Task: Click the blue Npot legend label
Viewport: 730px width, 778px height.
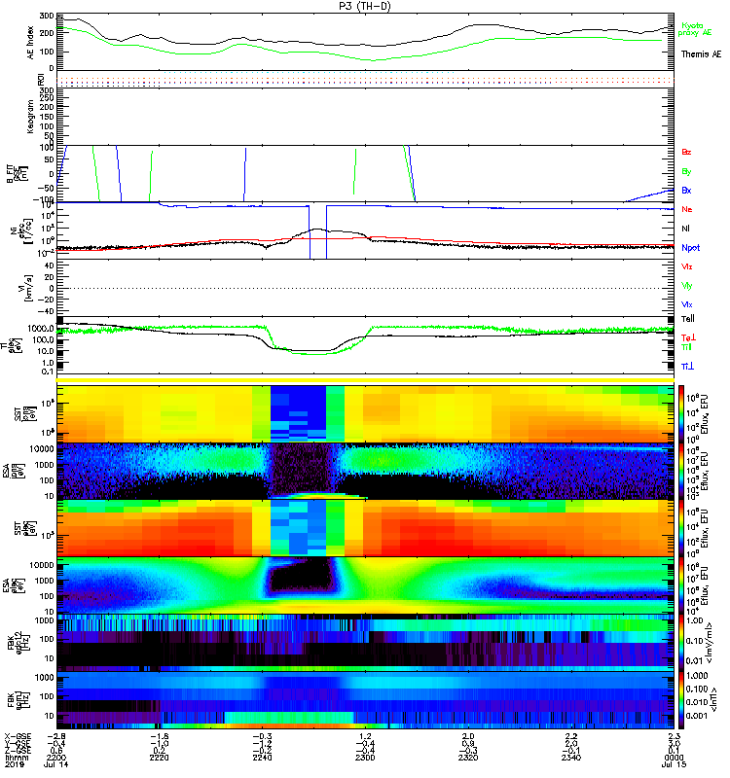Action: (691, 248)
